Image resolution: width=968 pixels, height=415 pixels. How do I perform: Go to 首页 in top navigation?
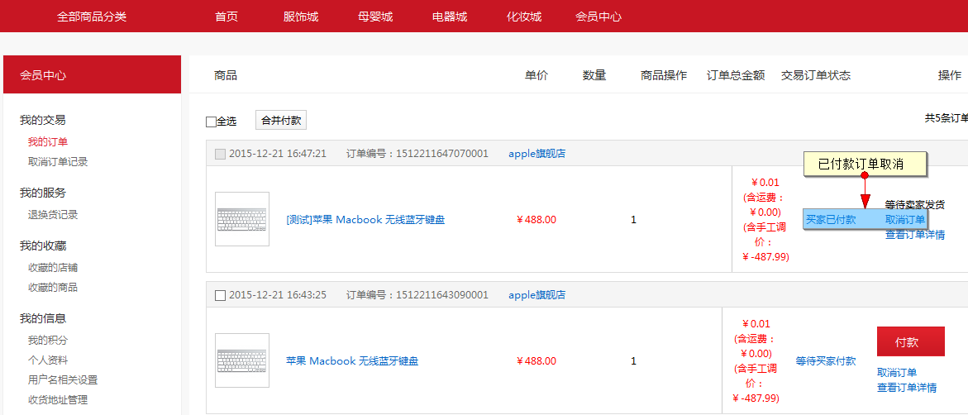pos(227,17)
